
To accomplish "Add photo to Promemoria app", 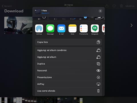I will tap(84, 28).
